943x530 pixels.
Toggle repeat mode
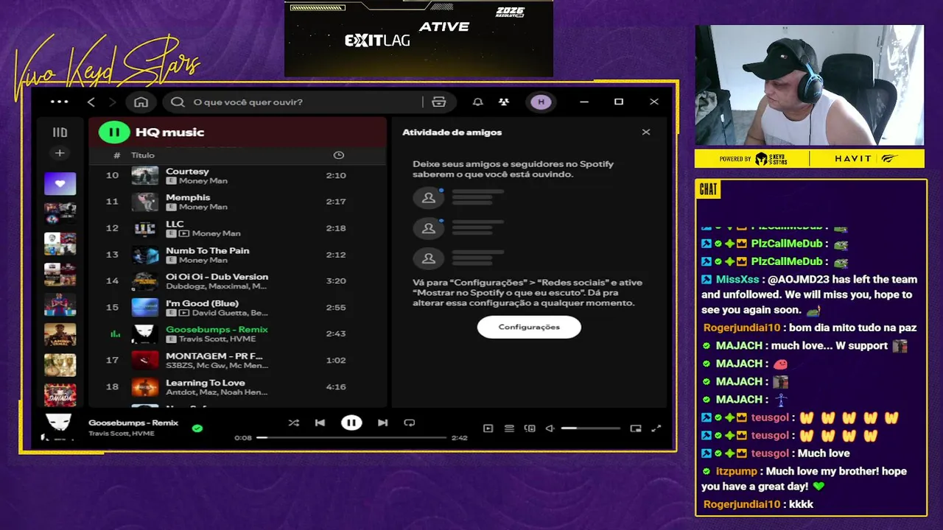coord(410,423)
